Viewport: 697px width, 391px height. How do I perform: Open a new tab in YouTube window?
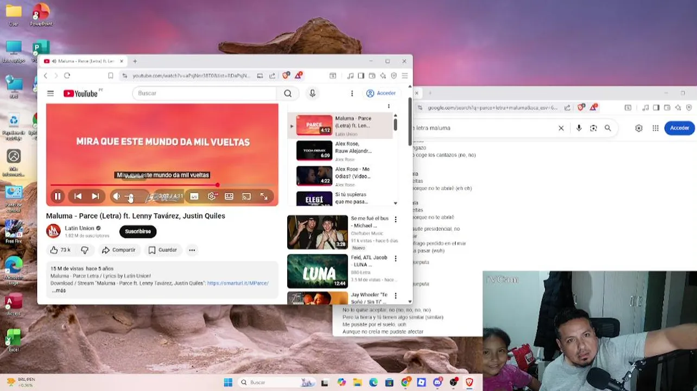click(135, 61)
